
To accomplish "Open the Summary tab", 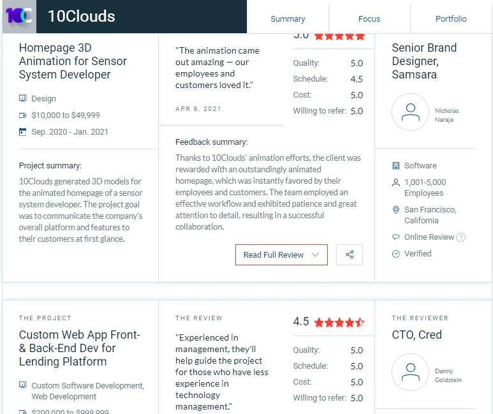I will tap(288, 19).
